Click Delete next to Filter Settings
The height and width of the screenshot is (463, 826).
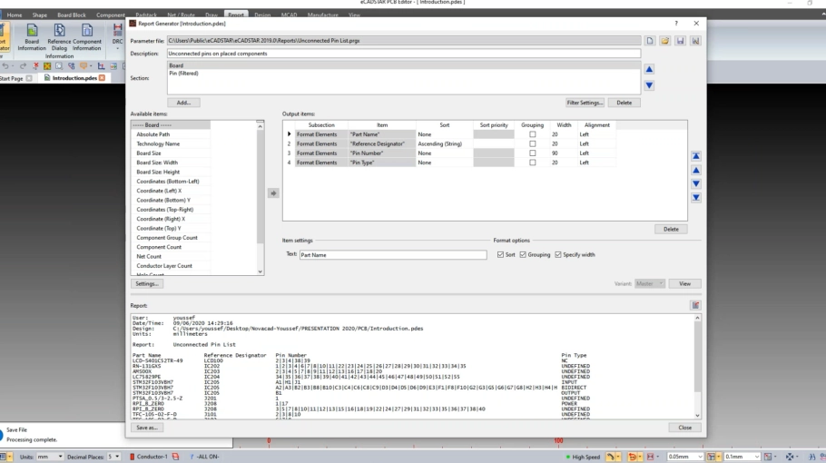(x=624, y=103)
